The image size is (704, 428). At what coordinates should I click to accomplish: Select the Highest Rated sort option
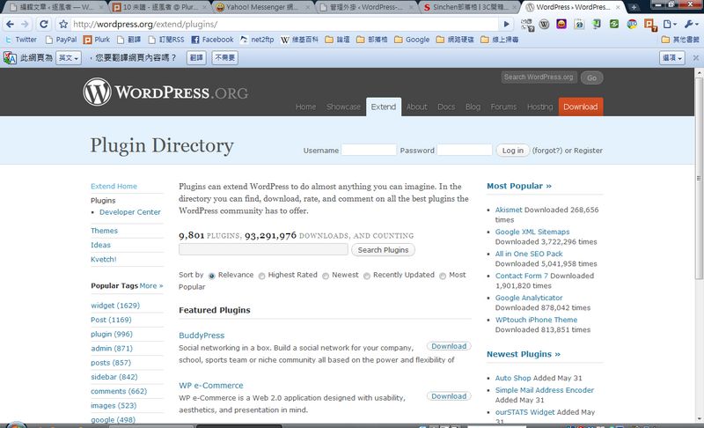point(261,276)
